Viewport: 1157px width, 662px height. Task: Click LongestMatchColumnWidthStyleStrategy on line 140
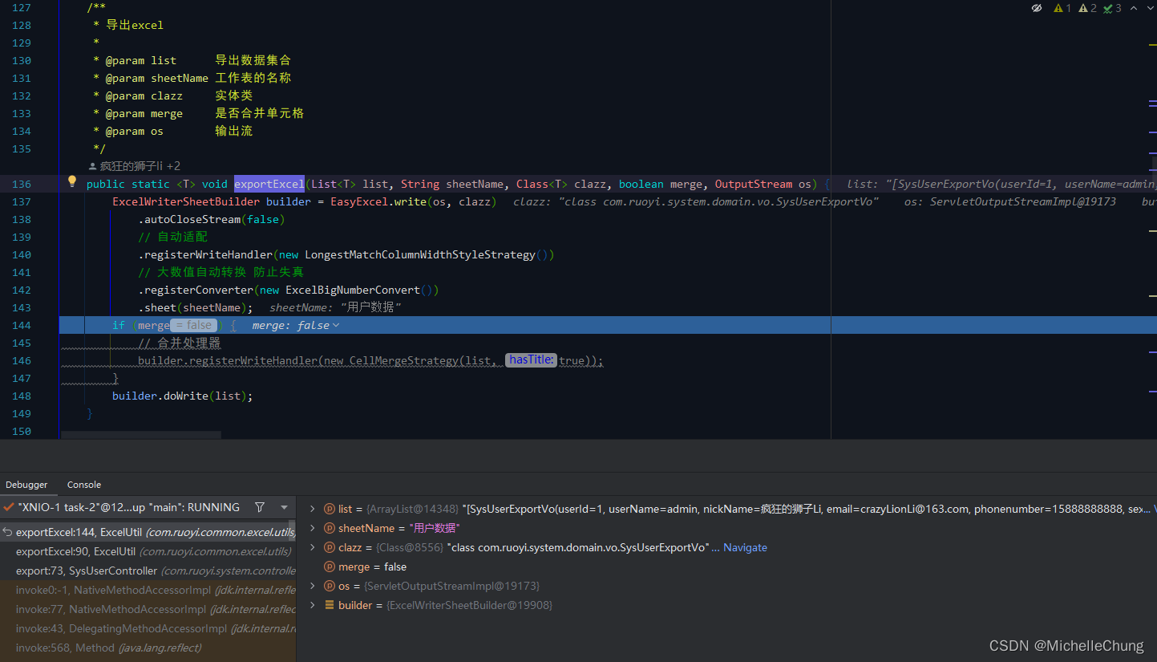coord(419,254)
